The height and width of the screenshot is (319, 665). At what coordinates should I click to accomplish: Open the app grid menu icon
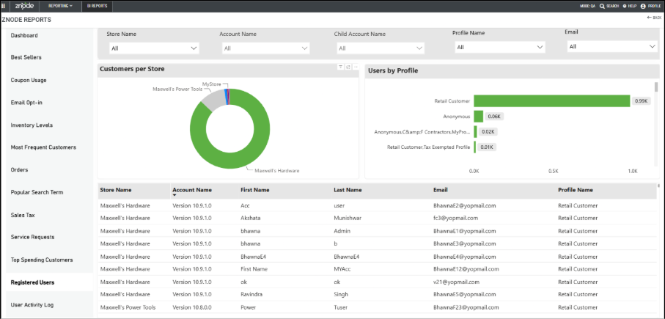[x=4, y=6]
